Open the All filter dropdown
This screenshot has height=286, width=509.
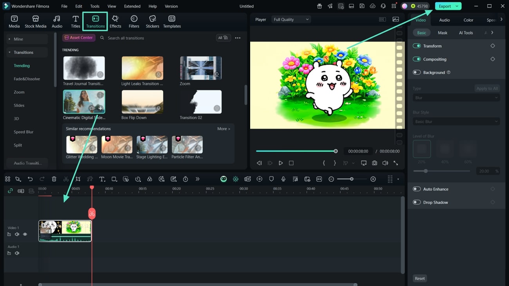tap(223, 38)
